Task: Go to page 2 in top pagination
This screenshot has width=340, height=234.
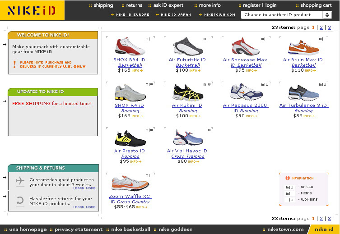Action: pos(321,27)
